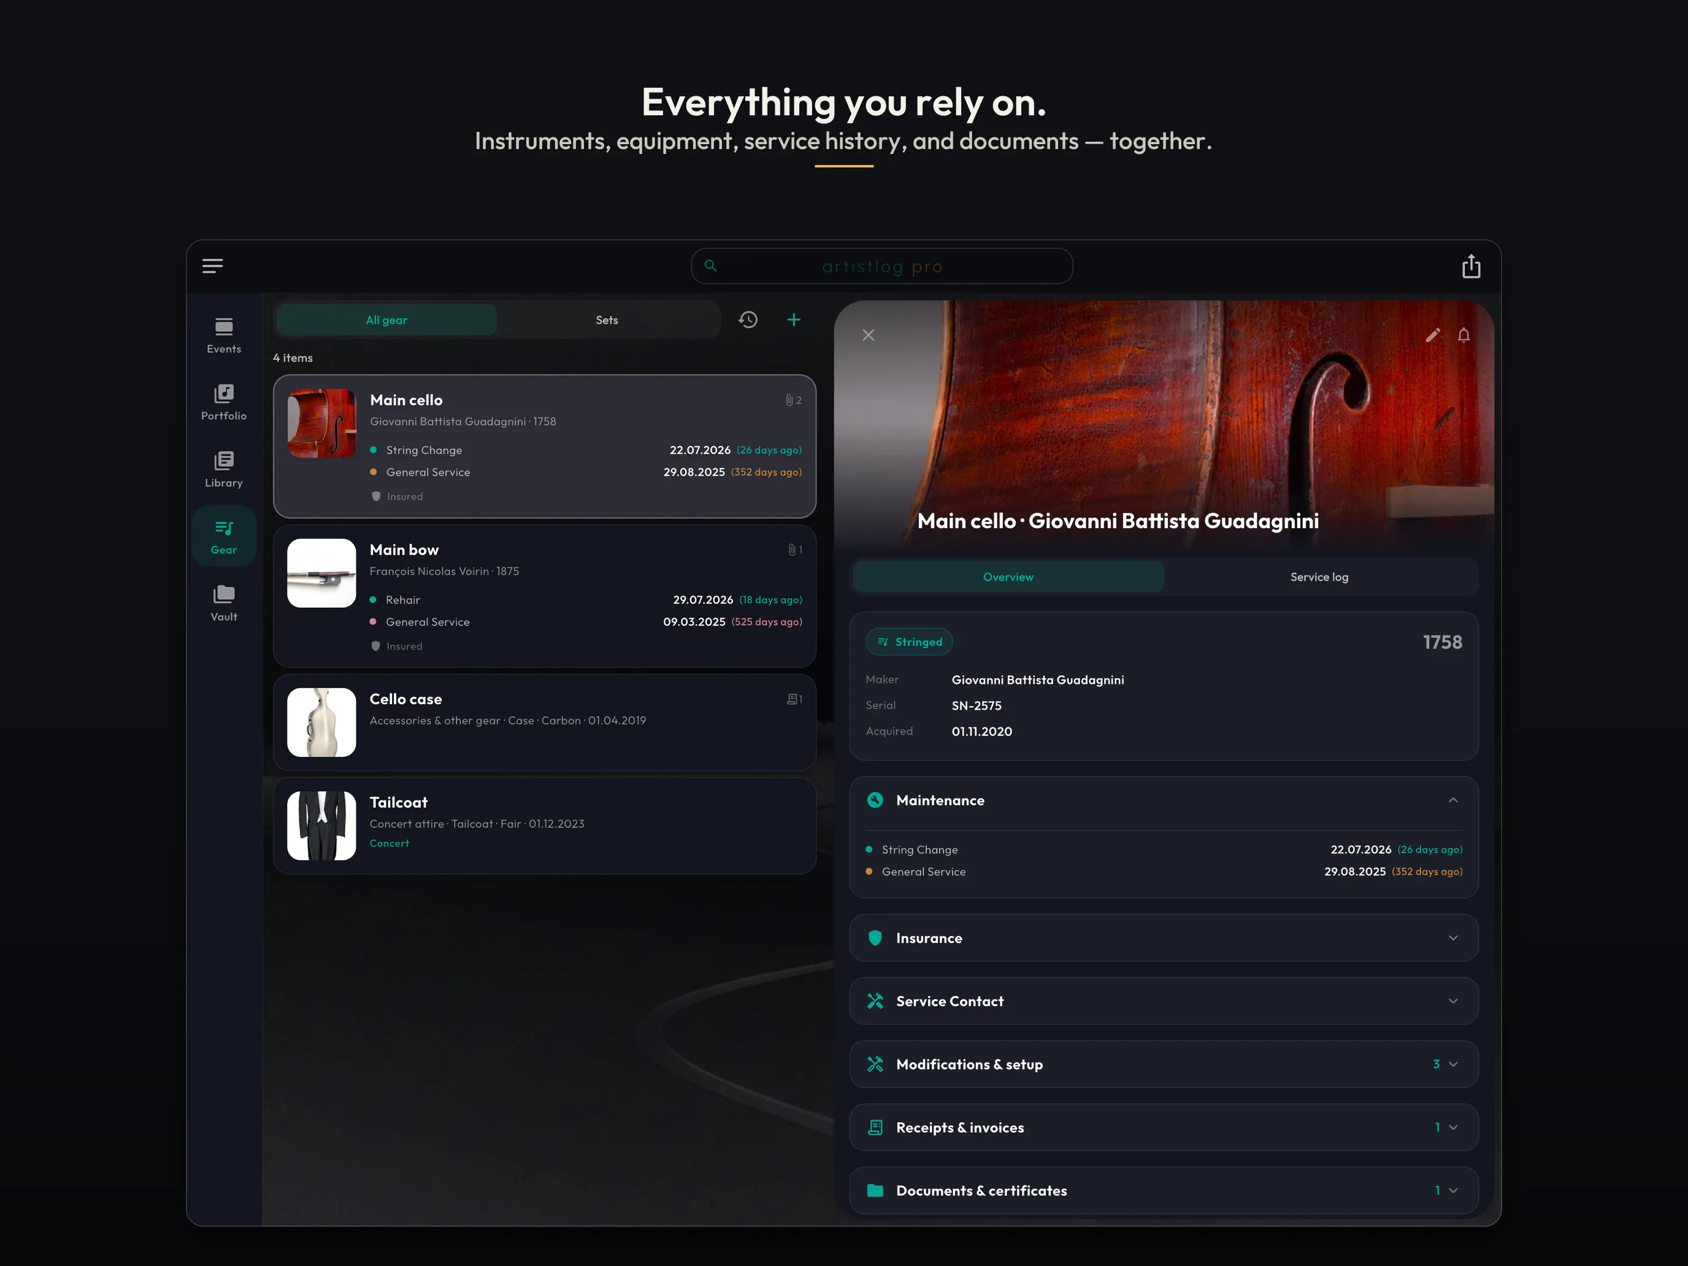Image resolution: width=1688 pixels, height=1266 pixels.
Task: Select Gear in the sidebar
Action: click(x=224, y=537)
